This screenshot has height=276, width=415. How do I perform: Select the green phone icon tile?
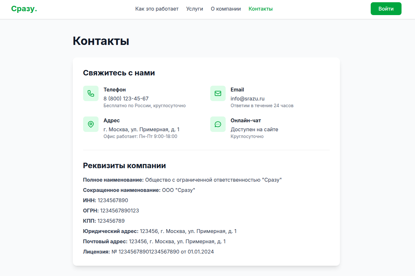pyautogui.click(x=91, y=93)
